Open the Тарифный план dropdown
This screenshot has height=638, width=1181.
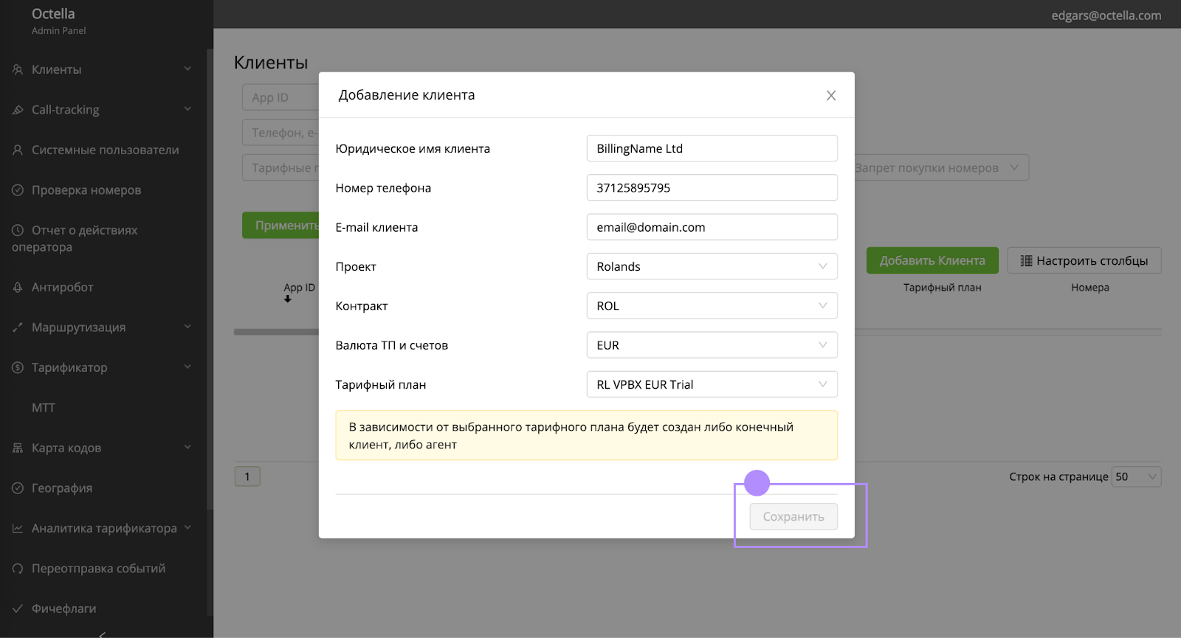712,384
